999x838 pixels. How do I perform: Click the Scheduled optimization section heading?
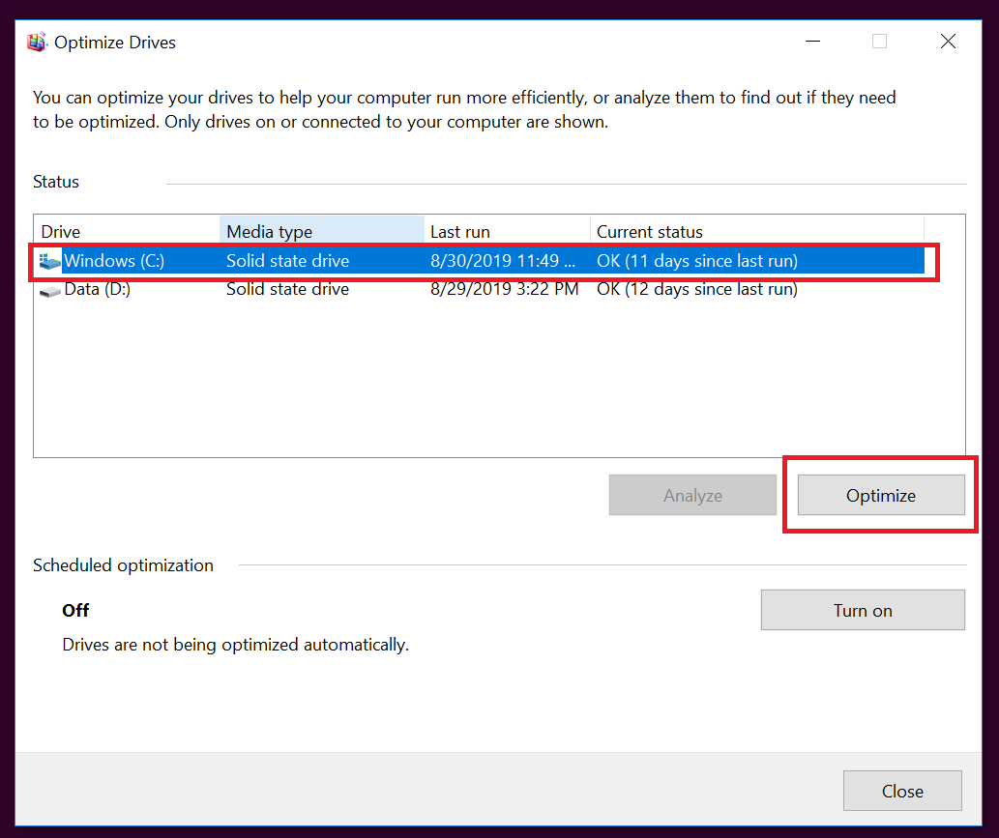(x=123, y=565)
